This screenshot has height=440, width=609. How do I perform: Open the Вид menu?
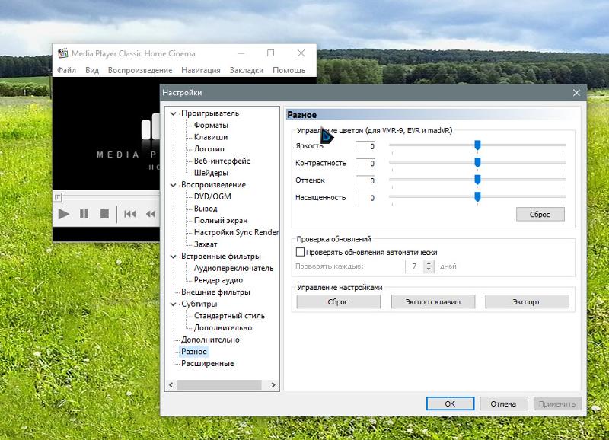click(92, 70)
